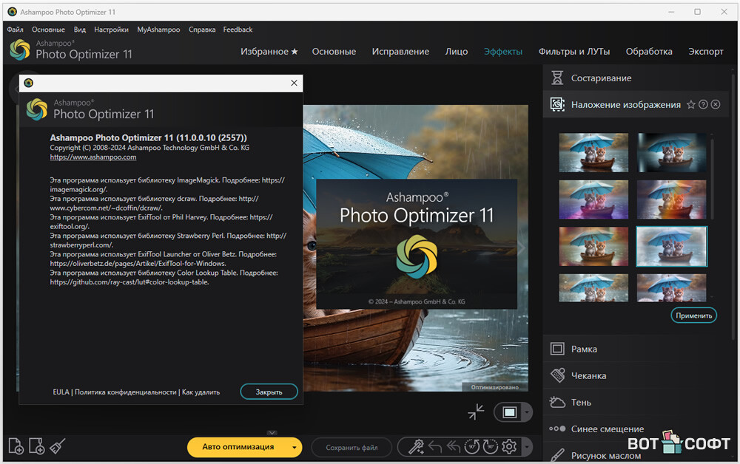740x464 pixels.
Task: Open the Справка menu
Action: tap(202, 30)
